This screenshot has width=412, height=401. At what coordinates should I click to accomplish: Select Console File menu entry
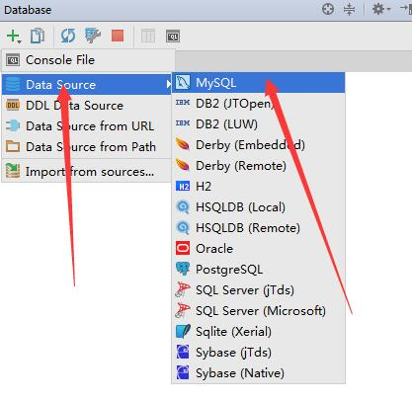[x=88, y=60]
